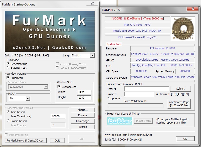The image size is (201, 147).
Task: Close the FurMark Startup Options window
Action: click(92, 3)
